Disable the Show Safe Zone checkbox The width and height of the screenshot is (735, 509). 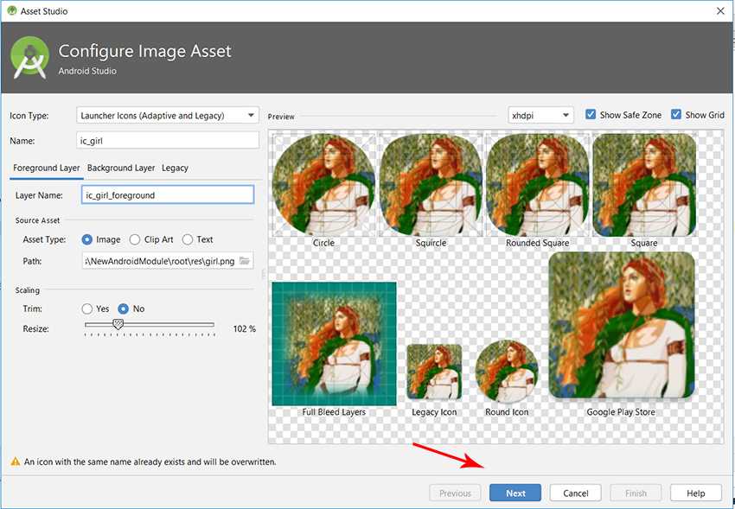(591, 115)
